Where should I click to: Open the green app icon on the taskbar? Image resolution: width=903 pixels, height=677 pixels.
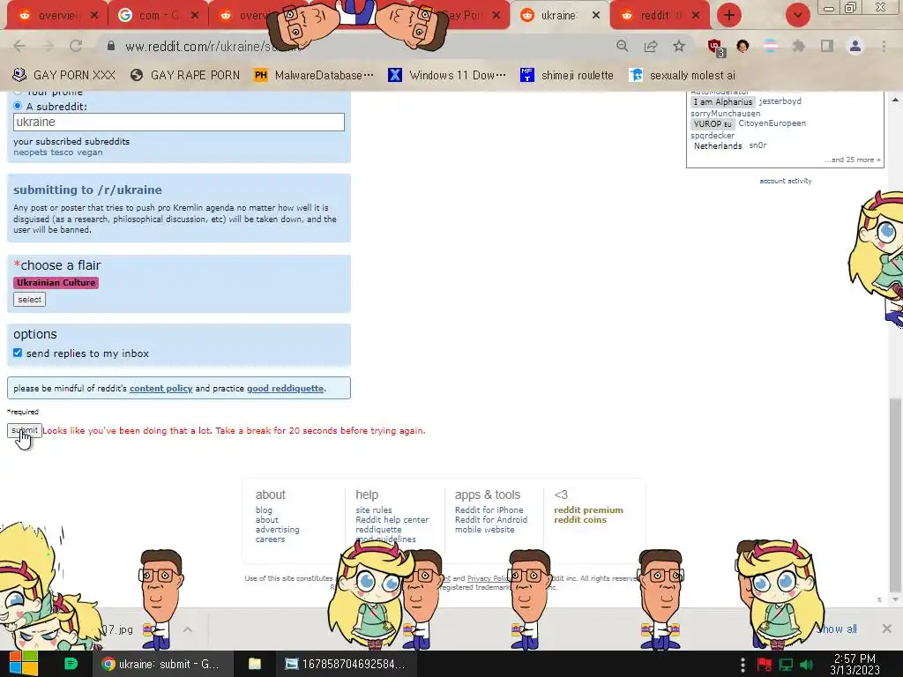click(71, 664)
